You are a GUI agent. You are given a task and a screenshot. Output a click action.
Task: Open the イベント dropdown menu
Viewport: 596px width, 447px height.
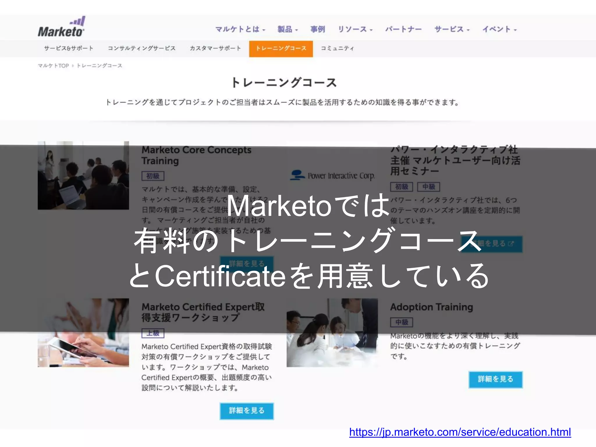pos(499,29)
